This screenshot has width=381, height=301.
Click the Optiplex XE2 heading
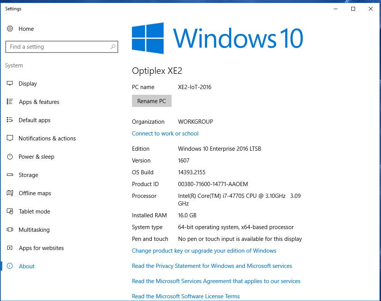coord(157,71)
